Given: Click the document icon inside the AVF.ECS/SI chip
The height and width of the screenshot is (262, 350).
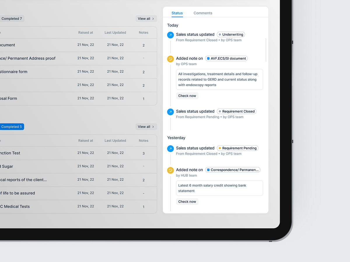Looking at the screenshot, I should (x=208, y=58).
